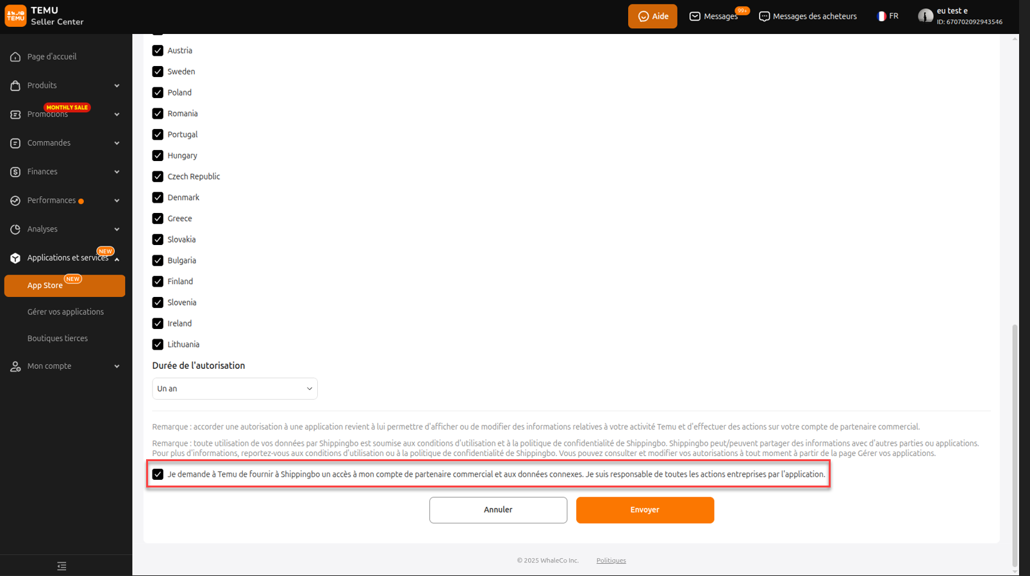Click the Performances check icon
1030x576 pixels.
15,201
